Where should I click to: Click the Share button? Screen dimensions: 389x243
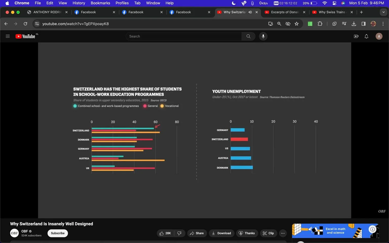[x=197, y=233]
